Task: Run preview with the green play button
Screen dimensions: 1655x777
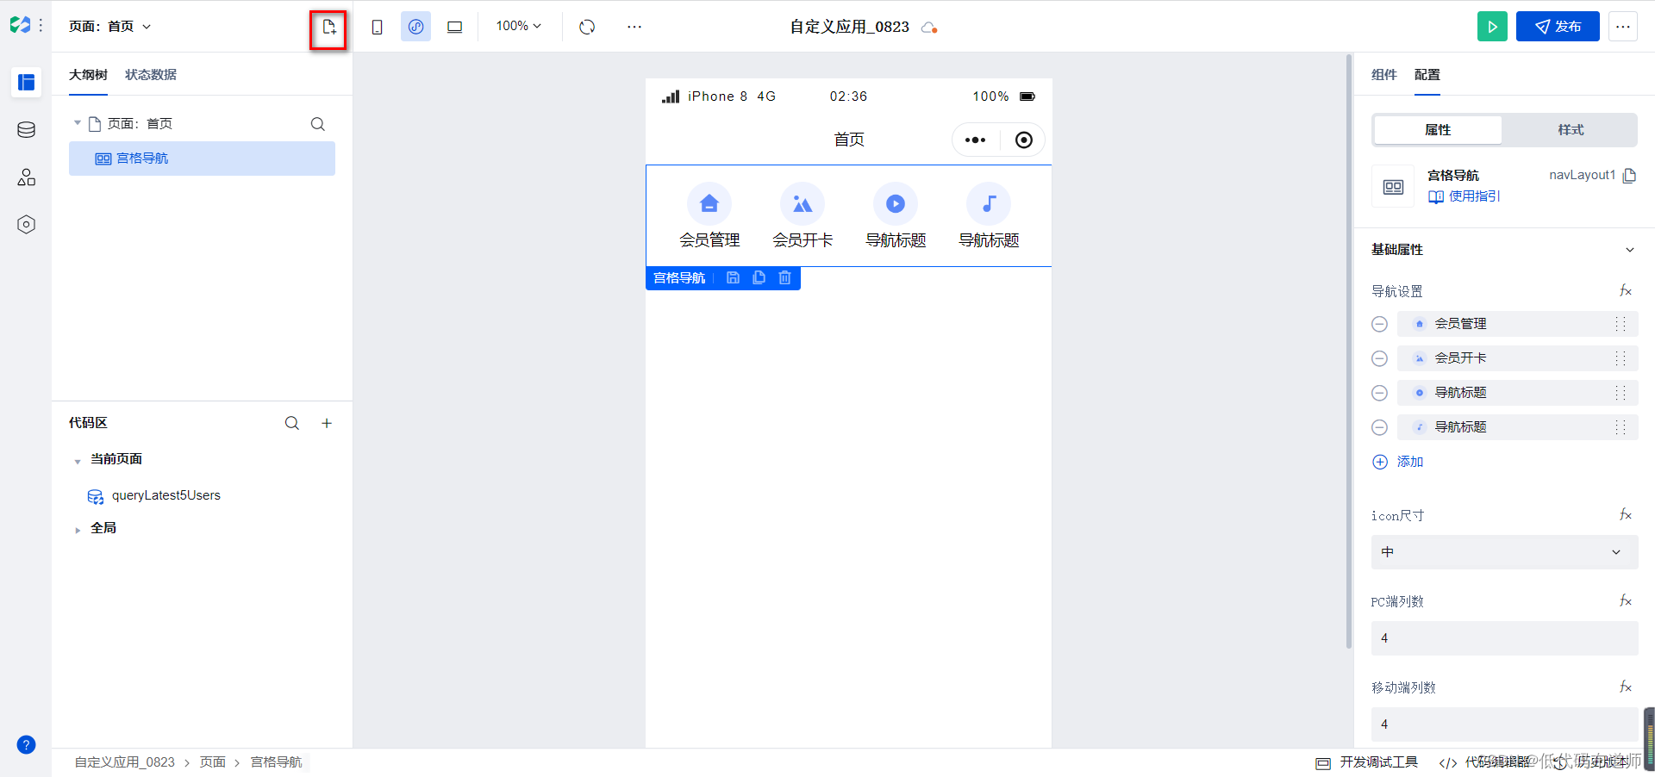Action: (1492, 27)
